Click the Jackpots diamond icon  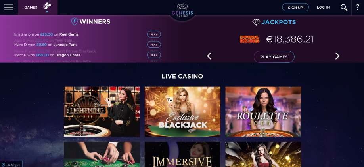pos(256,22)
